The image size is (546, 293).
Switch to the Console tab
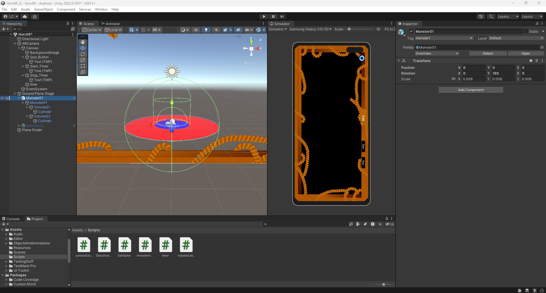(11, 219)
